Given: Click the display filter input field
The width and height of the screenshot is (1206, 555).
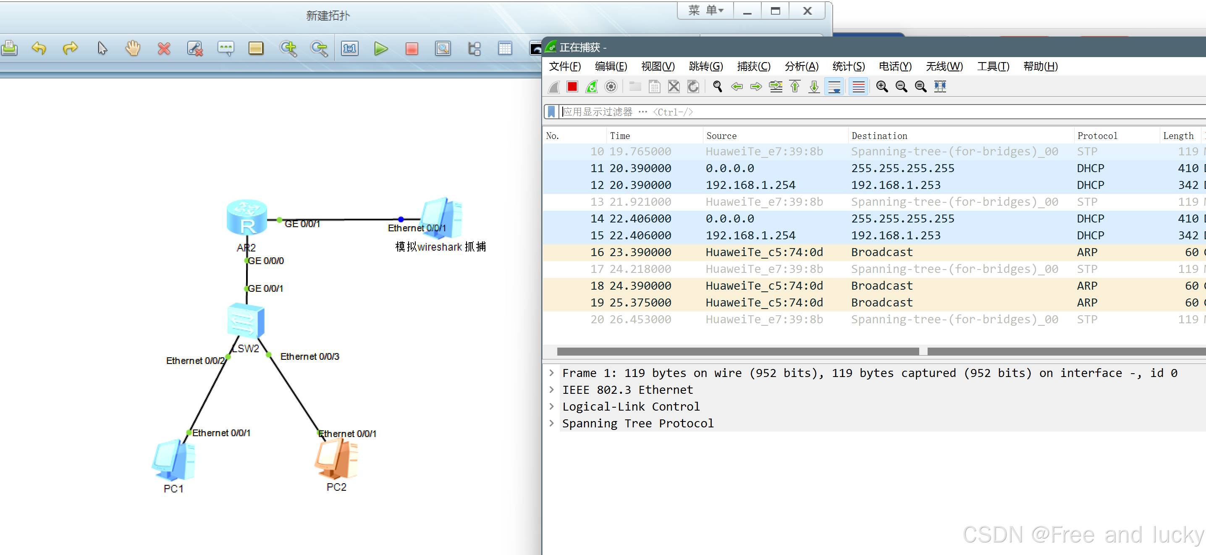Looking at the screenshot, I should click(x=843, y=112).
